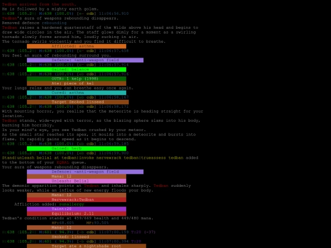Select "Your aura of weapons rebounding disappears." line
The height and width of the screenshot is (248, 331).
pyautogui.click(x=55, y=167)
